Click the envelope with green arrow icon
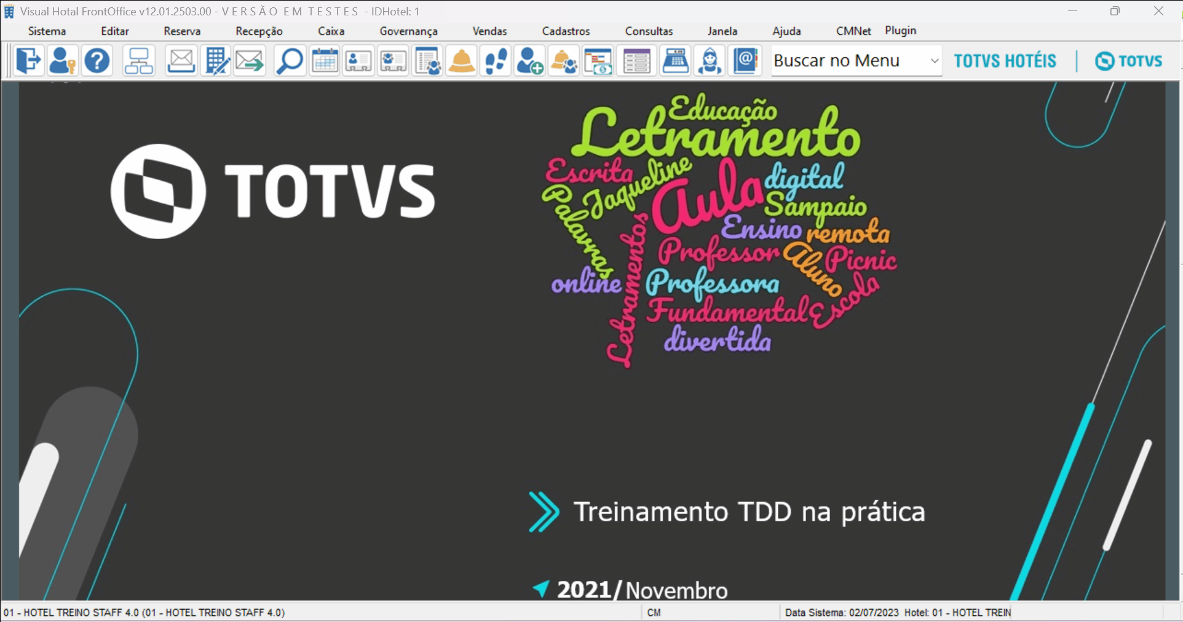The width and height of the screenshot is (1183, 622). coord(250,61)
